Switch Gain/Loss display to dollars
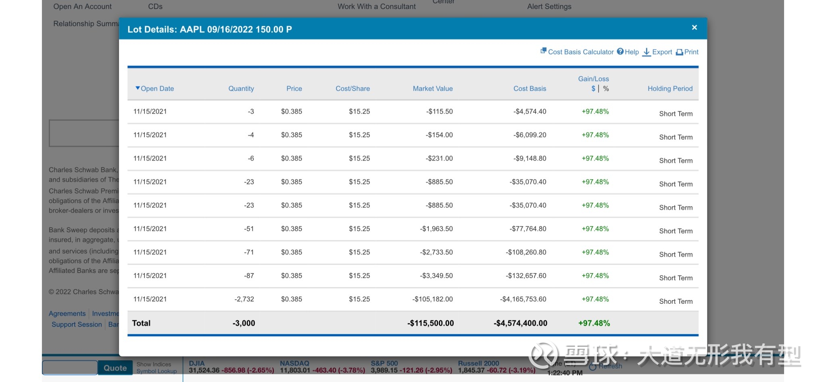 pyautogui.click(x=593, y=88)
